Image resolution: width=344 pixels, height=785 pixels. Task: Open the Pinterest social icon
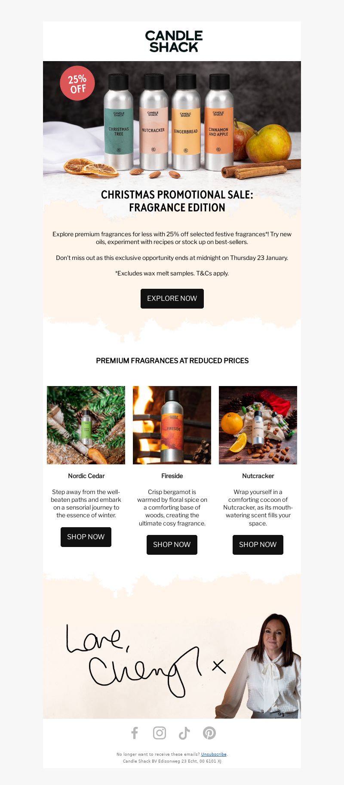209,733
